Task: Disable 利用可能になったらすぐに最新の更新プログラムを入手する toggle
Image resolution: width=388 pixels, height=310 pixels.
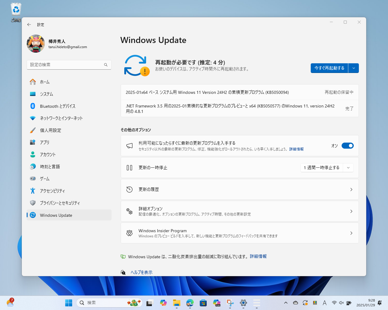Action: (x=347, y=146)
